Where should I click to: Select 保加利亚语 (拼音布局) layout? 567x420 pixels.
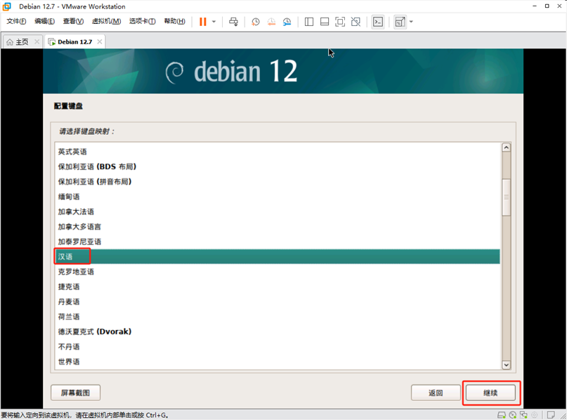coord(278,182)
